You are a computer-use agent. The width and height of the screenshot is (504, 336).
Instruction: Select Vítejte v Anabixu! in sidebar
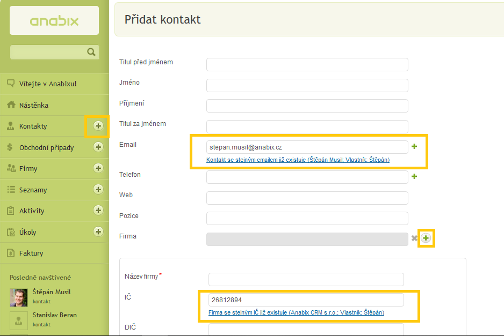[48, 84]
